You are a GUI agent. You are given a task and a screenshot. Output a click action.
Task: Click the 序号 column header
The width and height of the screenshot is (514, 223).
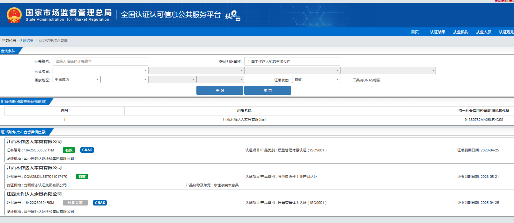point(64,111)
